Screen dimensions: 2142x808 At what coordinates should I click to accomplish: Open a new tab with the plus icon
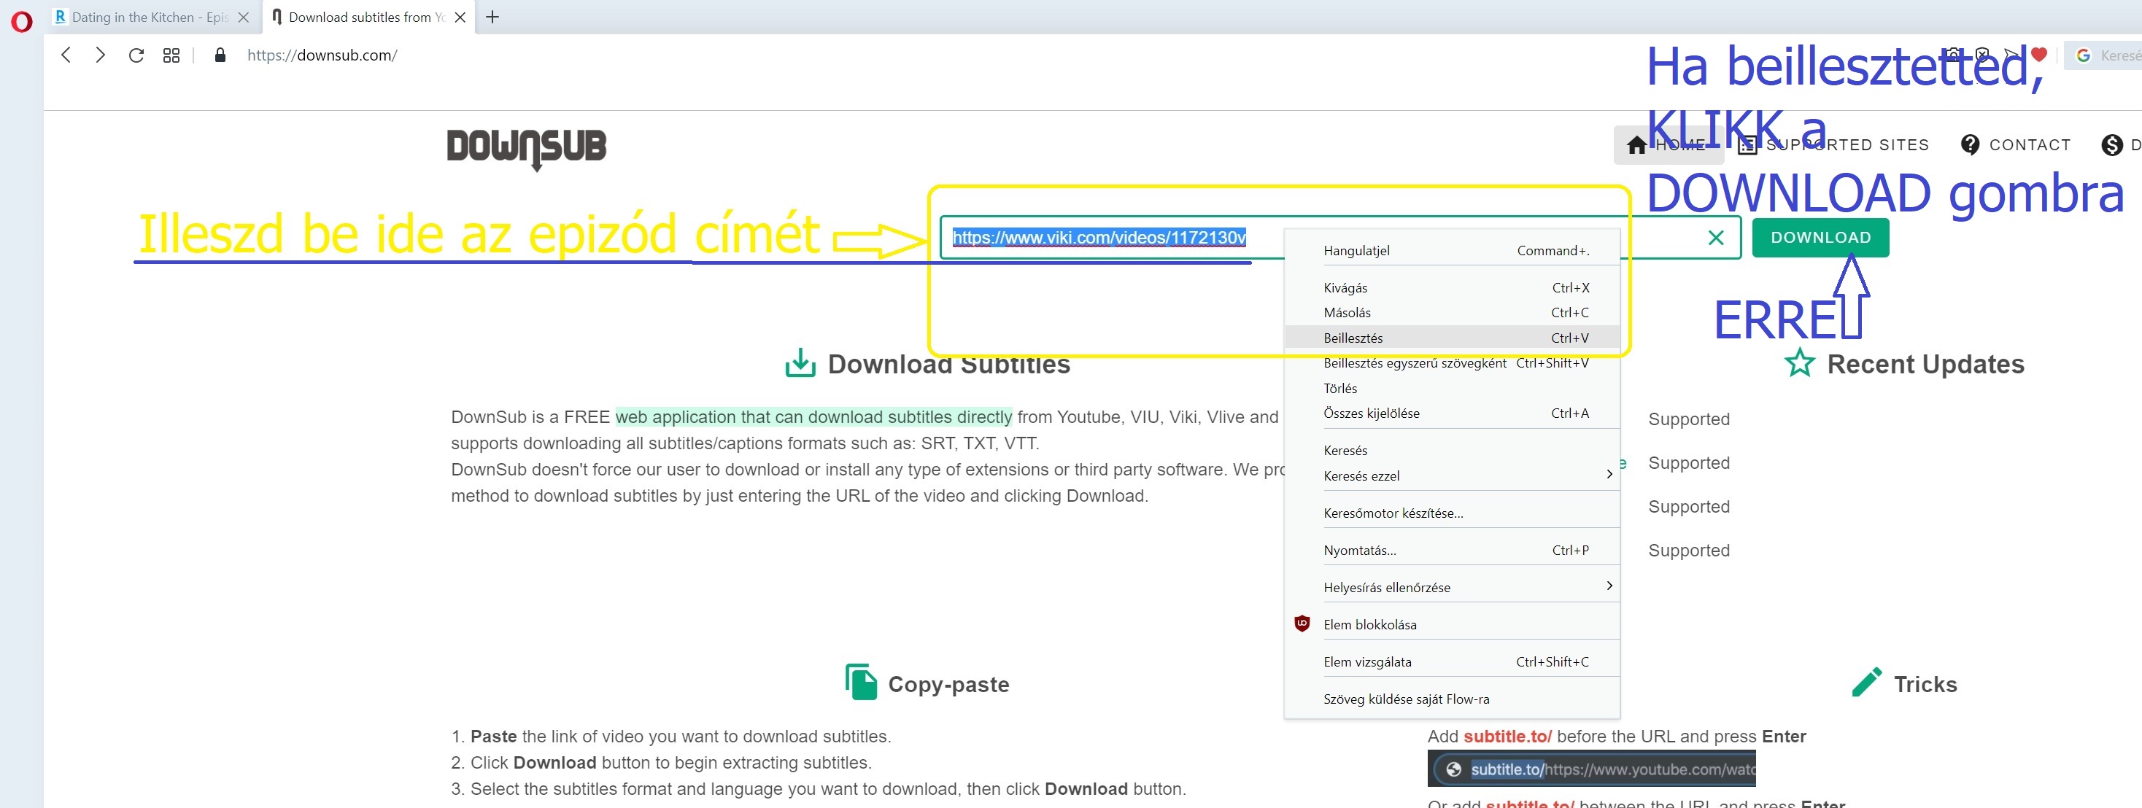coord(492,17)
